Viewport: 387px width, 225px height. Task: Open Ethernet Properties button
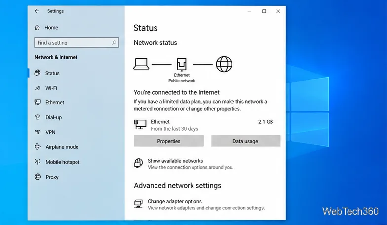[x=169, y=141]
